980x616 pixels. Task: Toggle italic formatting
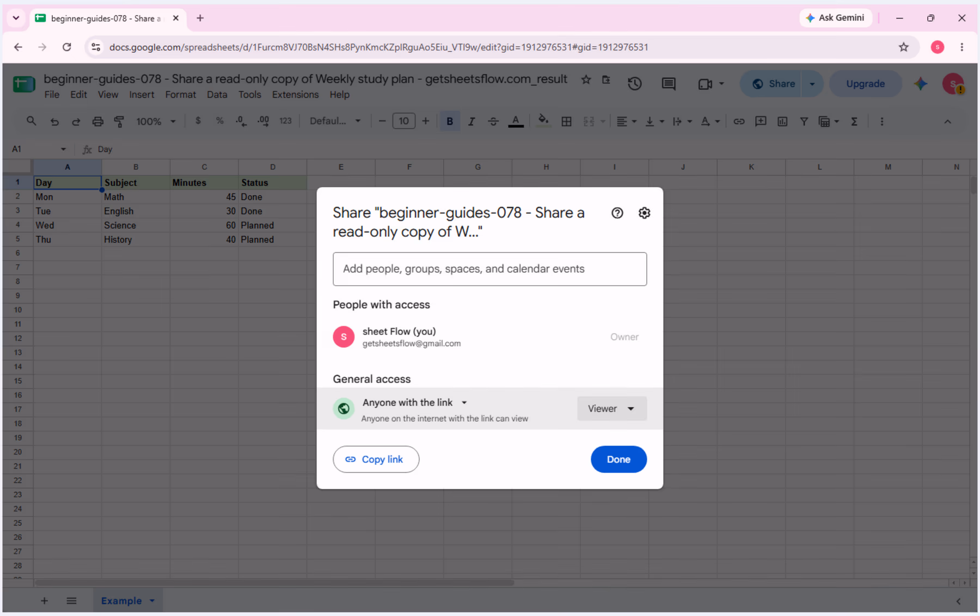pos(471,121)
